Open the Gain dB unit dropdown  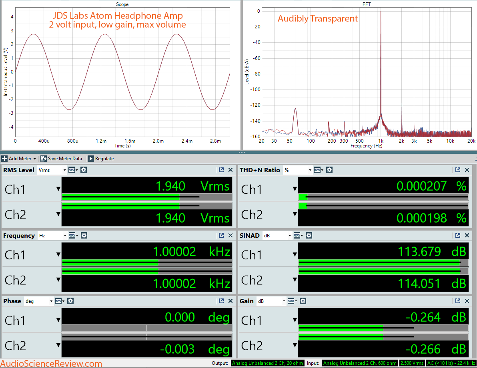point(271,301)
